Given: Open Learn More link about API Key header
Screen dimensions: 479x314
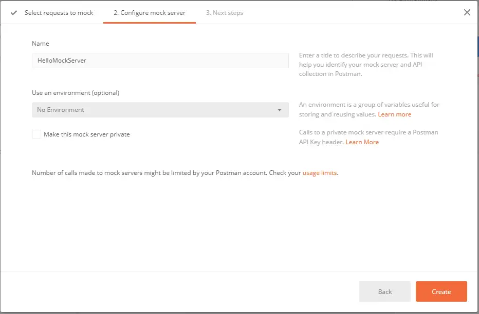Looking at the screenshot, I should (362, 142).
